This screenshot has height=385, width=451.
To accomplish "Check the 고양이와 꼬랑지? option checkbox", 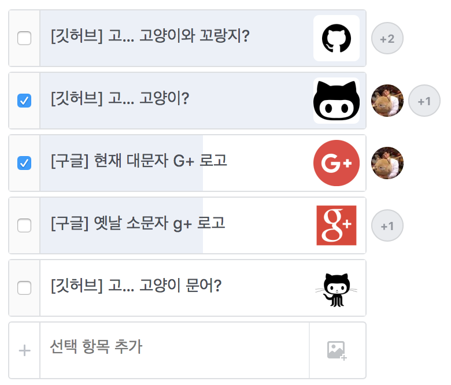I will point(24,39).
